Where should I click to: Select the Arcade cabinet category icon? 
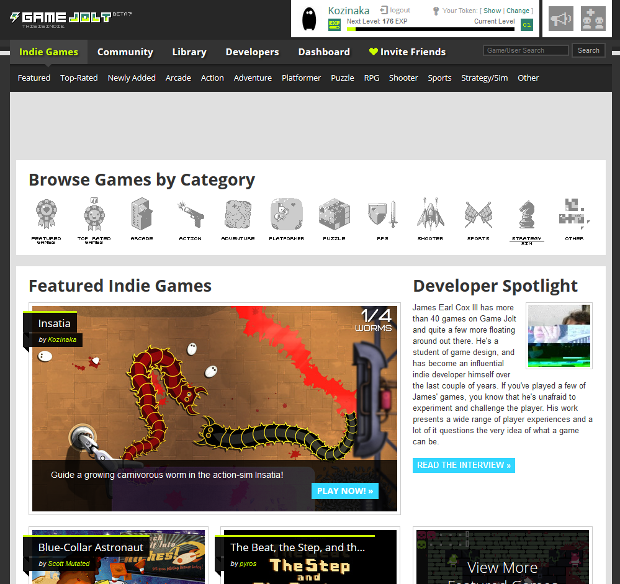[142, 214]
